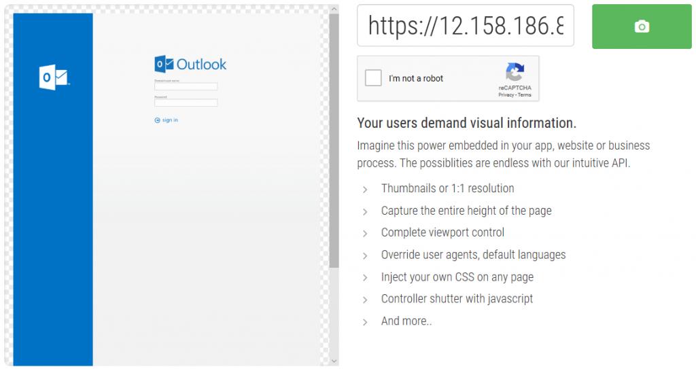Click the user name field in preview

(186, 86)
